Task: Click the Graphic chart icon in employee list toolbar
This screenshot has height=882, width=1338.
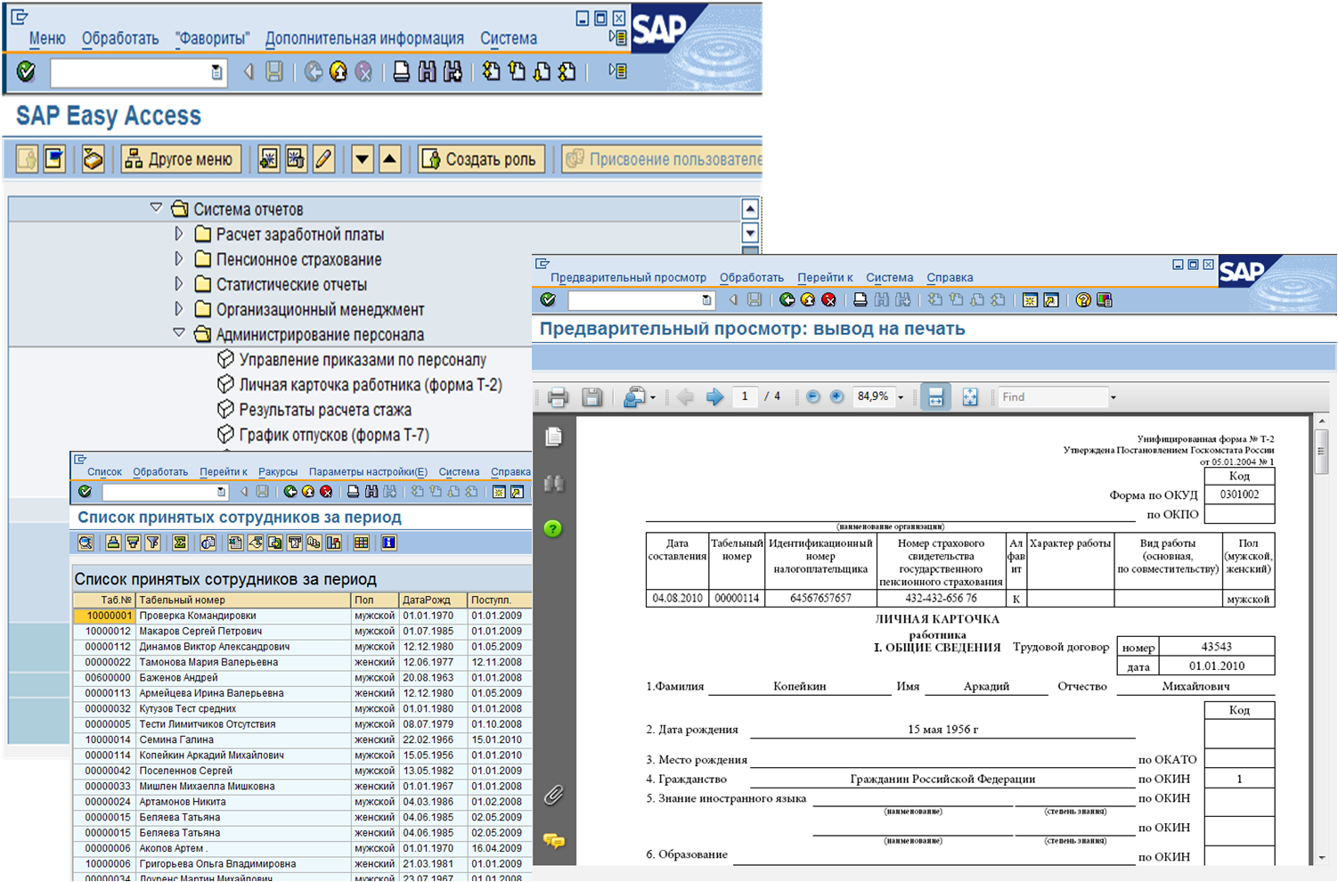Action: tap(333, 543)
